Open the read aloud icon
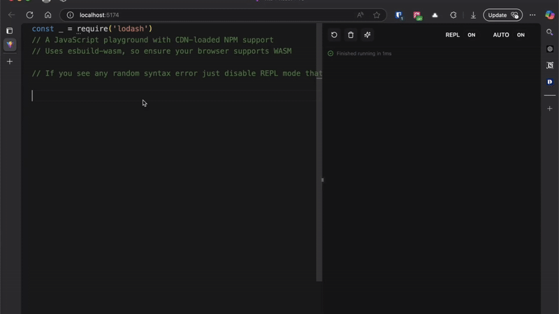Viewport: 559px width, 314px height. (x=360, y=15)
